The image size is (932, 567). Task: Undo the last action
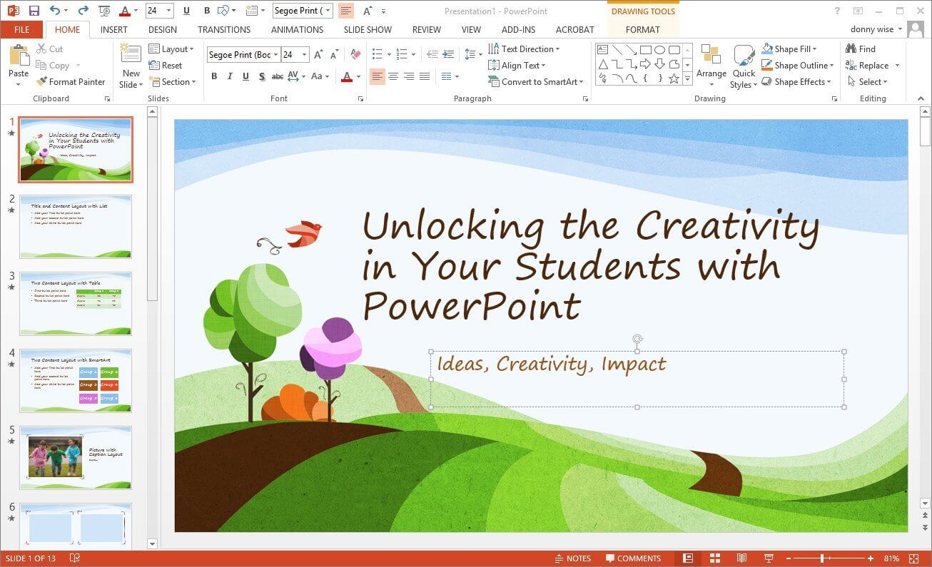(55, 11)
